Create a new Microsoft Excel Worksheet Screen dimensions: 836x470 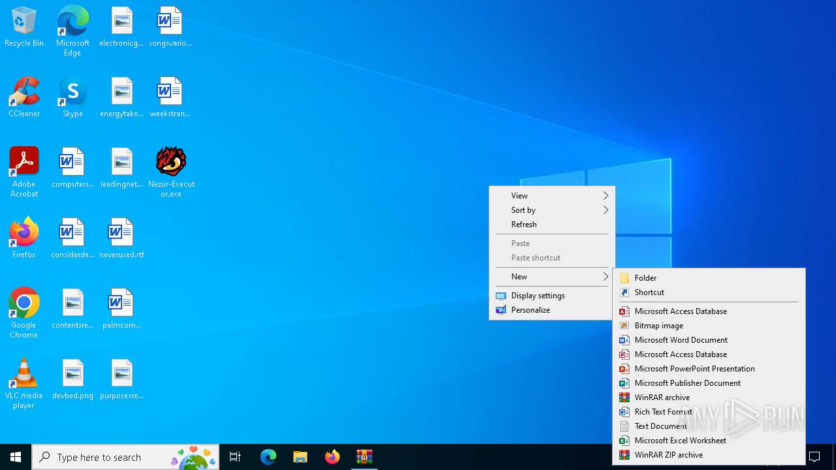709,440
